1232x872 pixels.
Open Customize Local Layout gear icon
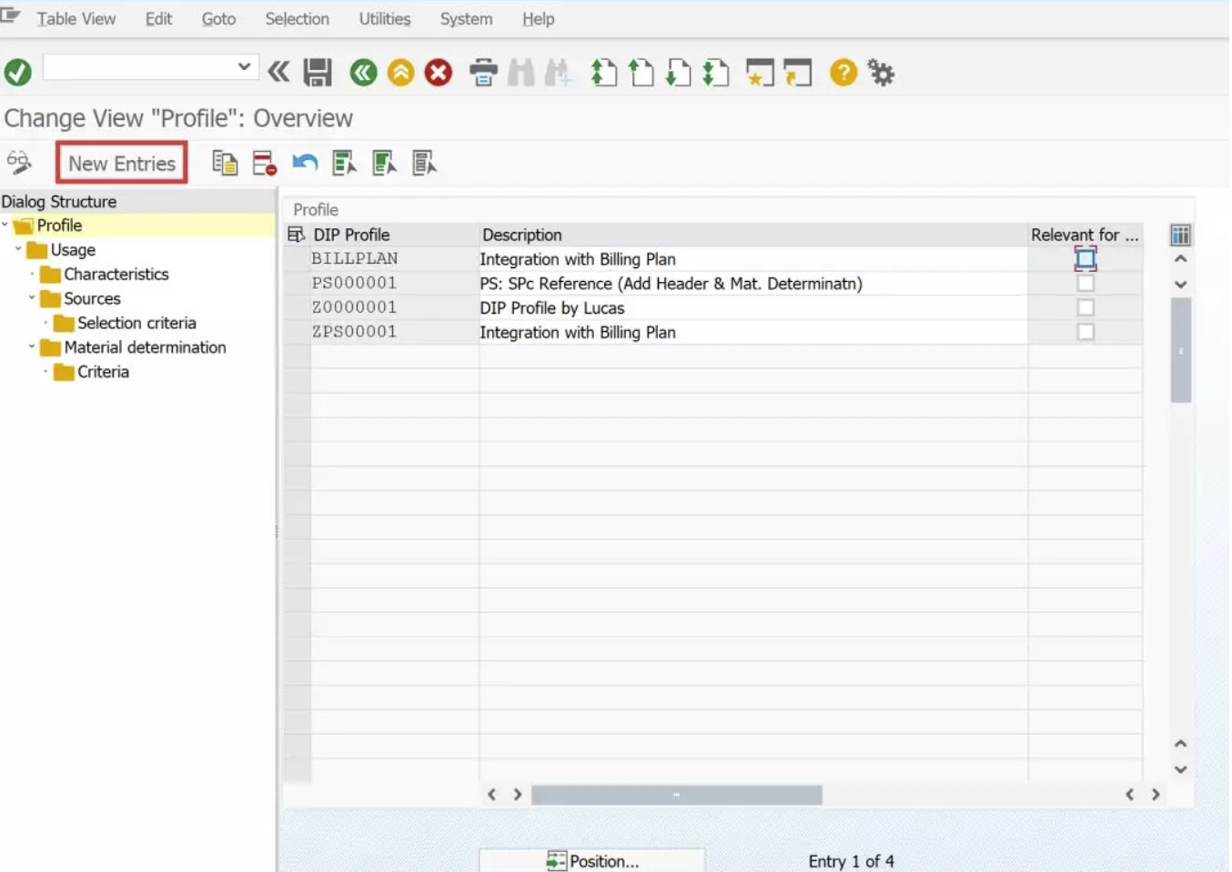(x=881, y=73)
